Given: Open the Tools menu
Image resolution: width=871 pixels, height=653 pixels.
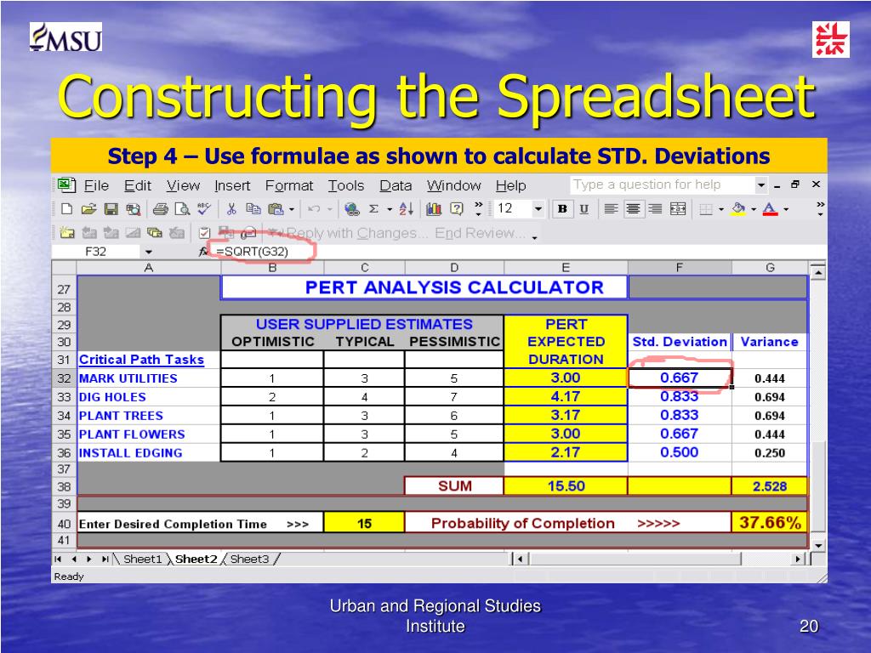Looking at the screenshot, I should click(345, 185).
